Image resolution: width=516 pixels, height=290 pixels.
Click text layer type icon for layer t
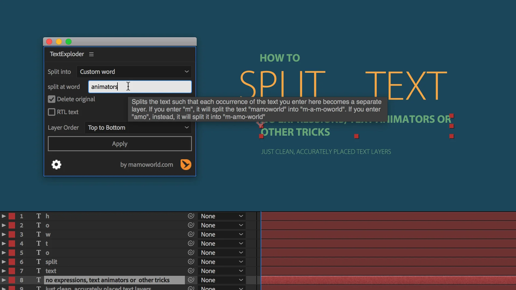pos(39,243)
